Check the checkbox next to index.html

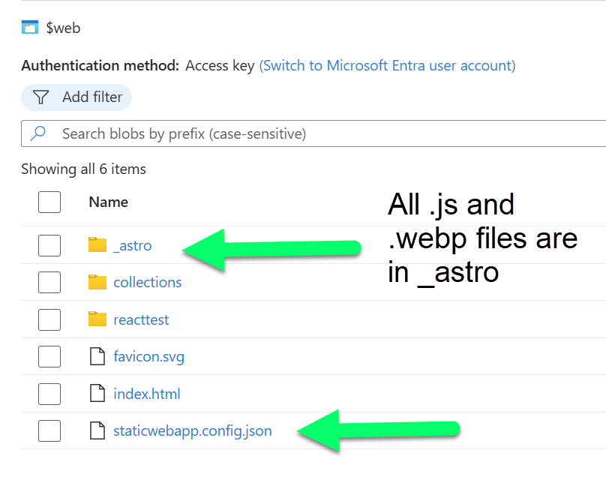click(49, 394)
